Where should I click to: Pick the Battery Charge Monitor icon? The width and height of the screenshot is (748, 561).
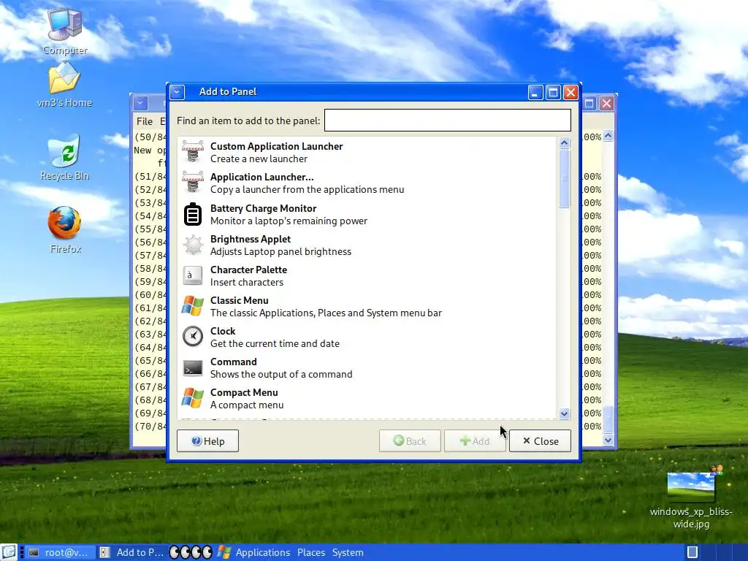193,214
